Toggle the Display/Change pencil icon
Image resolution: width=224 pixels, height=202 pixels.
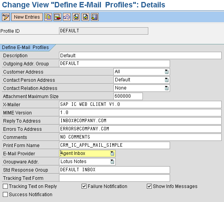tap(6, 17)
